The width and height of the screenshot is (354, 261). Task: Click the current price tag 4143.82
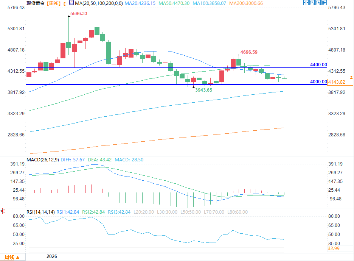pyautogui.click(x=340, y=82)
